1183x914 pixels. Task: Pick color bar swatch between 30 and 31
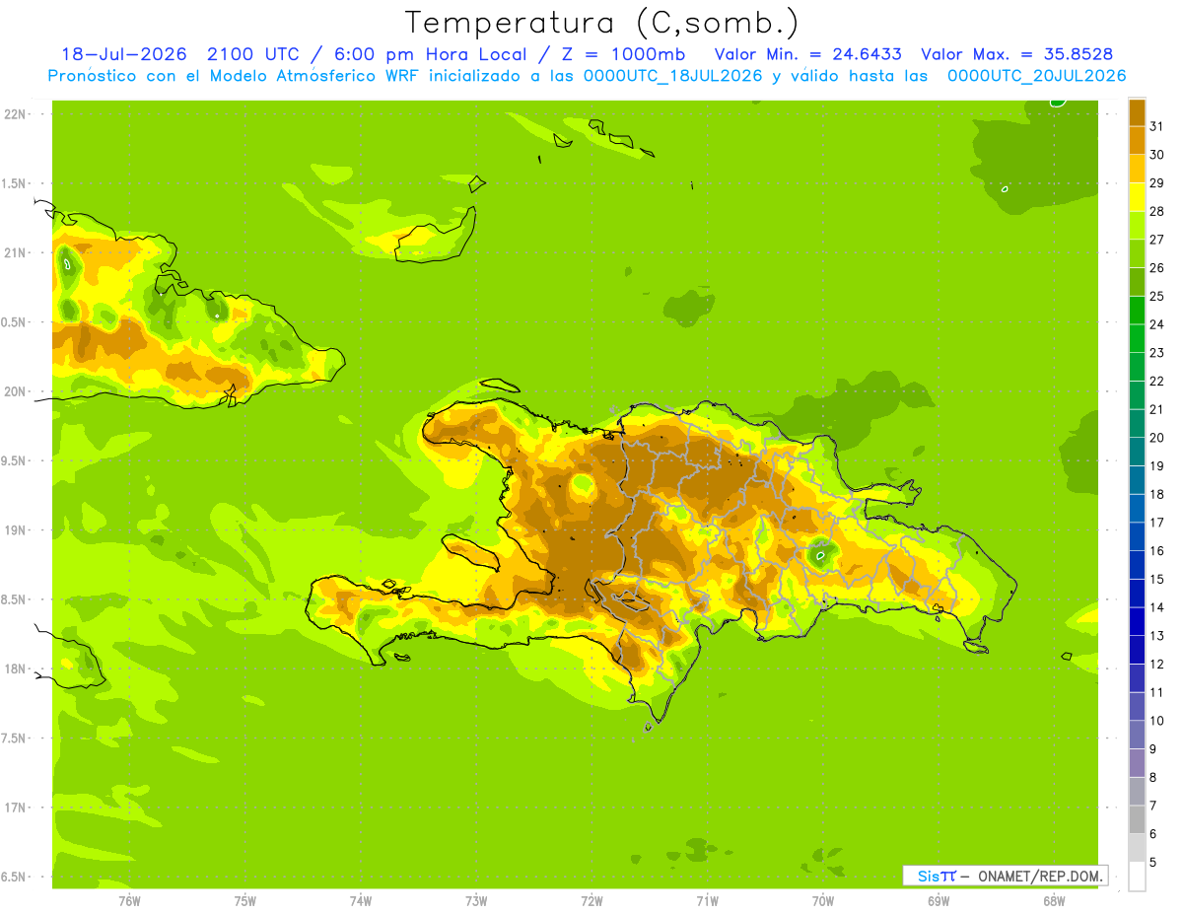click(1137, 140)
